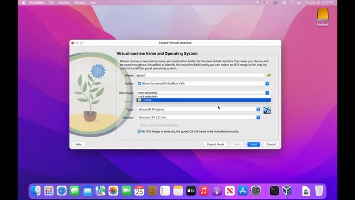Select Other... in ISO image list

(x=204, y=100)
